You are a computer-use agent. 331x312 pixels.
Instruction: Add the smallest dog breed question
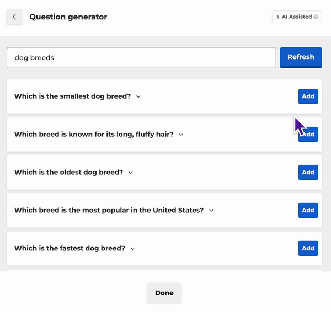[x=308, y=96]
